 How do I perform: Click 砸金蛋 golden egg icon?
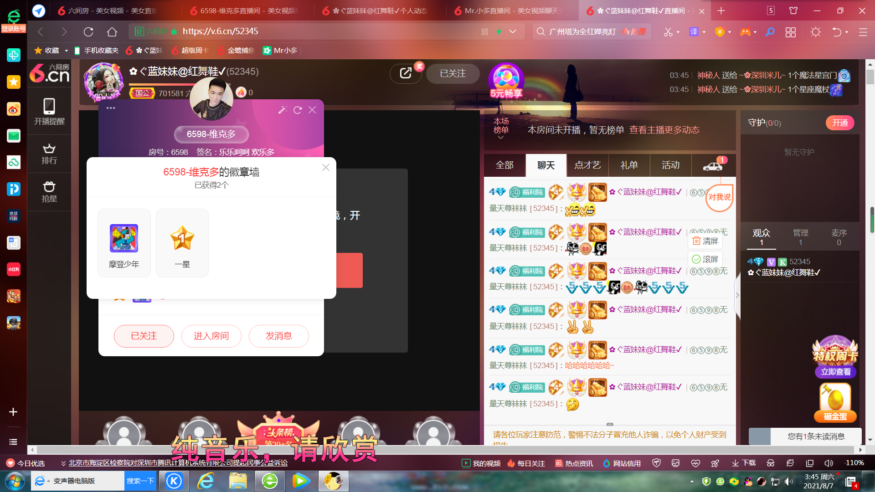835,402
